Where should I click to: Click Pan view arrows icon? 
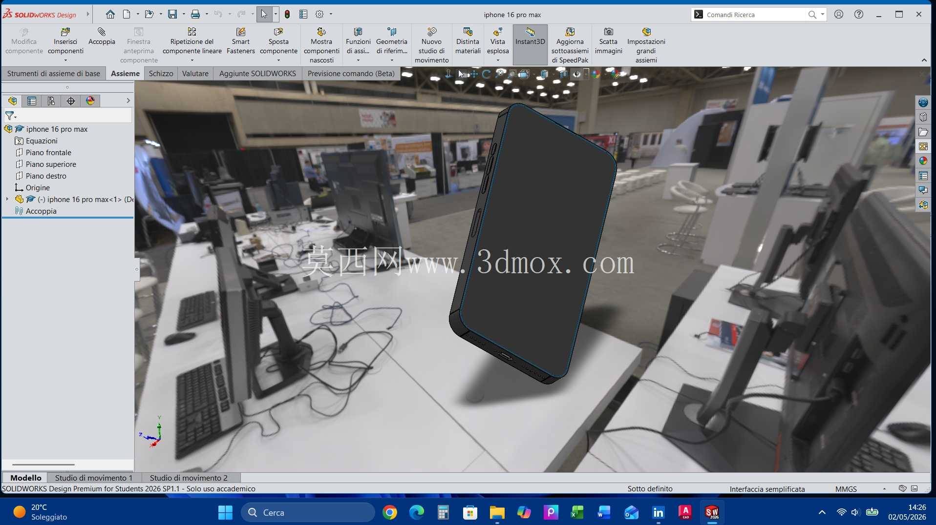(474, 74)
